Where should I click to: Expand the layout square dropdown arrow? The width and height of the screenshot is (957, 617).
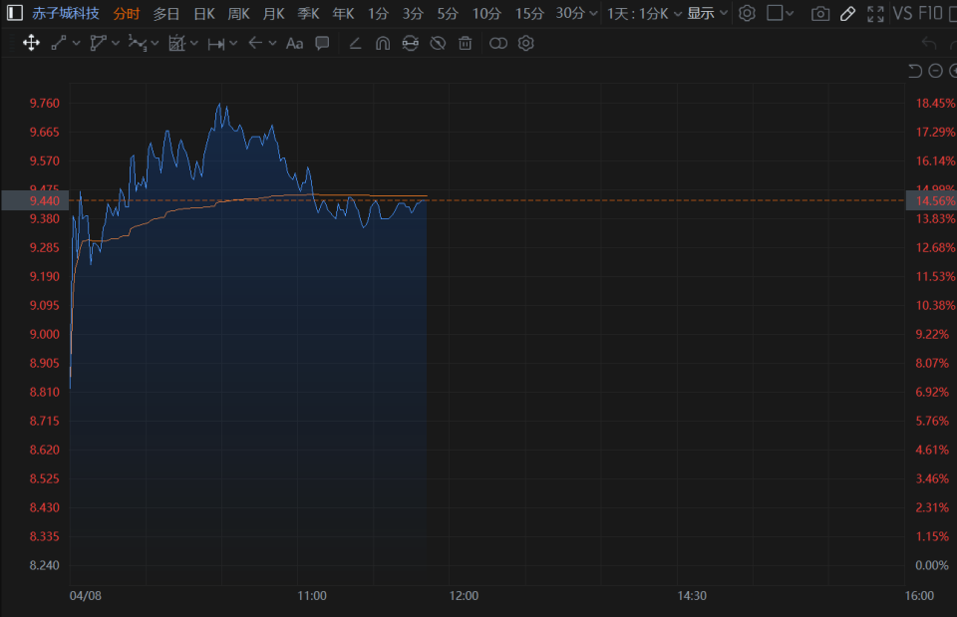[x=790, y=13]
